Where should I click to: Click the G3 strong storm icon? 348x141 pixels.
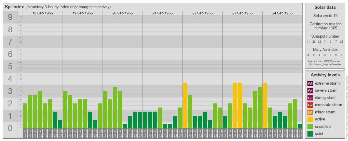310,98
